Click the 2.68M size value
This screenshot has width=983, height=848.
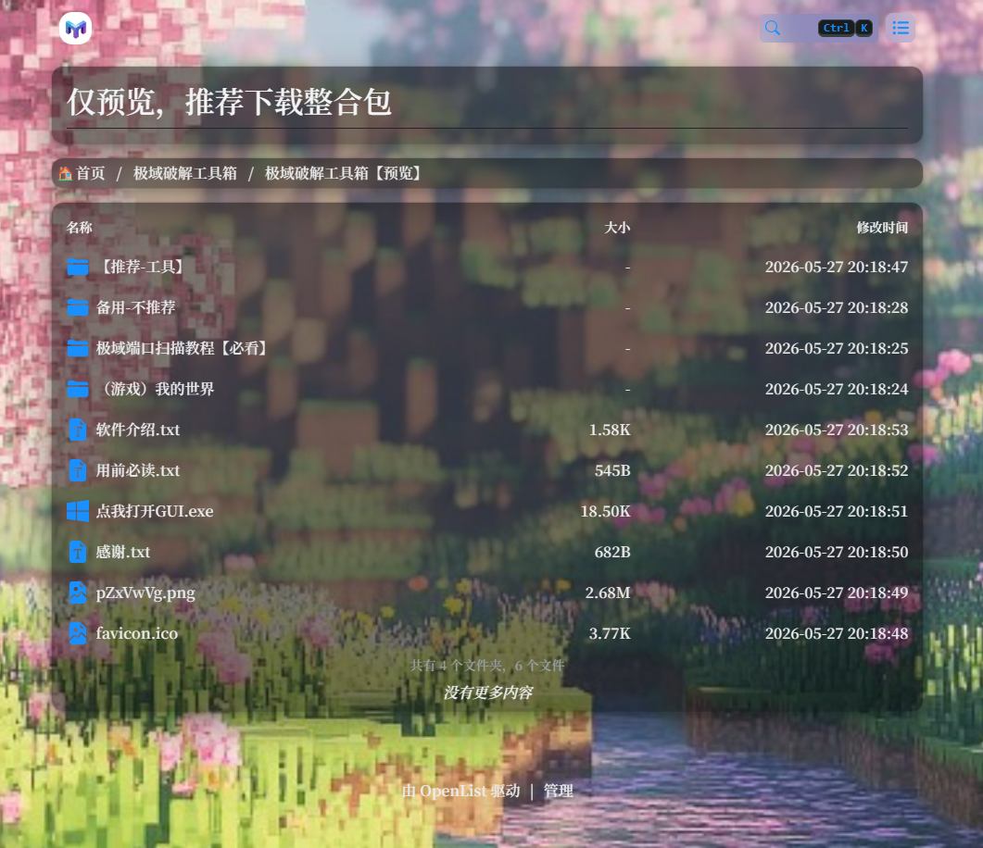point(608,592)
